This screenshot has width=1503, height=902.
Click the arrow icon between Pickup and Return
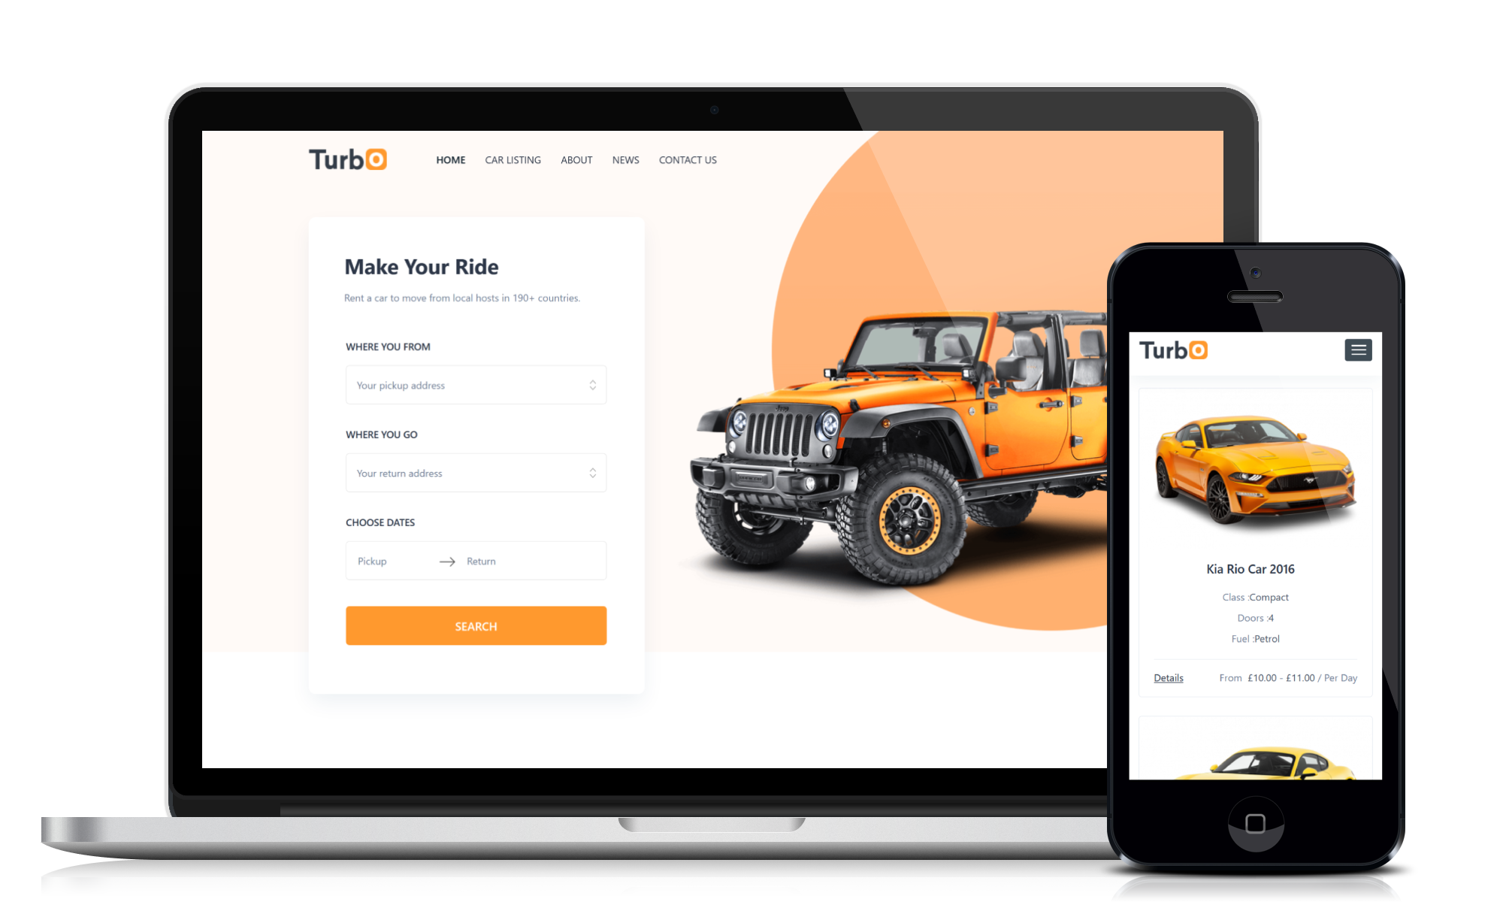point(444,561)
